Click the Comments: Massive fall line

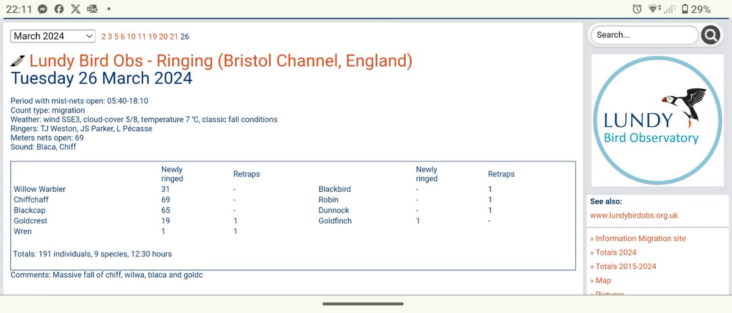[x=107, y=275]
